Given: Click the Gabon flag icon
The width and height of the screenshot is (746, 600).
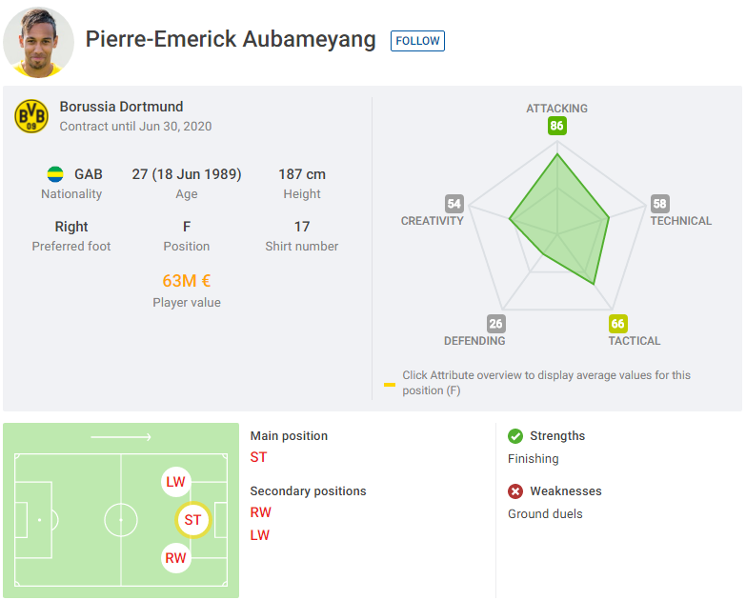Looking at the screenshot, I should (55, 174).
